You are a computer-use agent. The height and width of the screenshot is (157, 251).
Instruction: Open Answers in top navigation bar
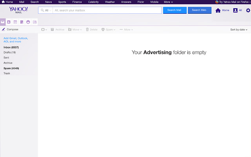coord(126,2)
